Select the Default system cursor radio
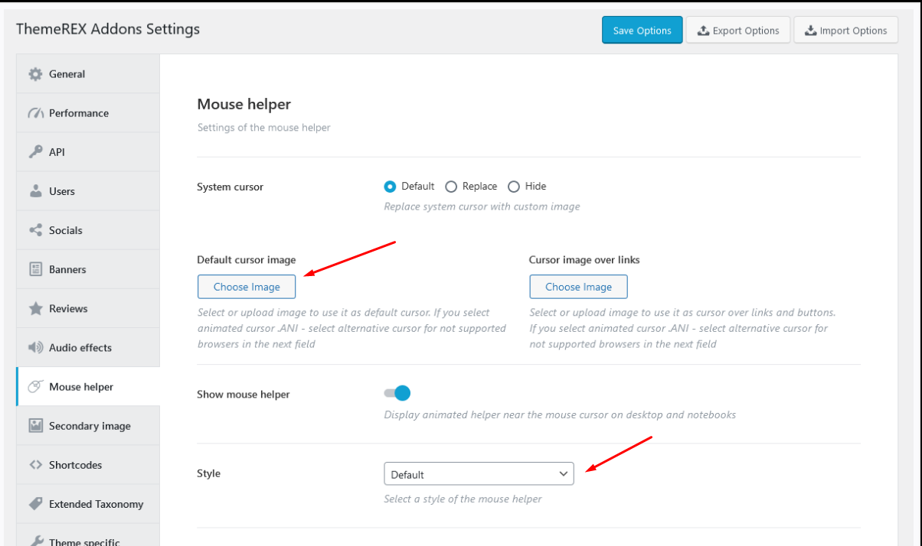 (x=390, y=187)
